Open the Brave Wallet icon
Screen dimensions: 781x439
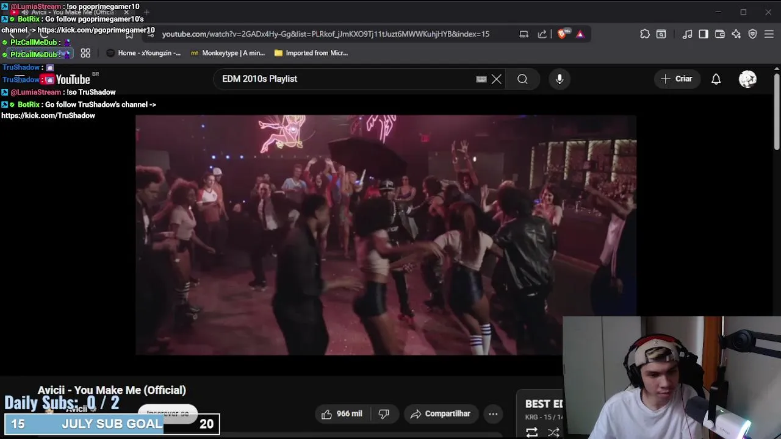click(x=720, y=34)
